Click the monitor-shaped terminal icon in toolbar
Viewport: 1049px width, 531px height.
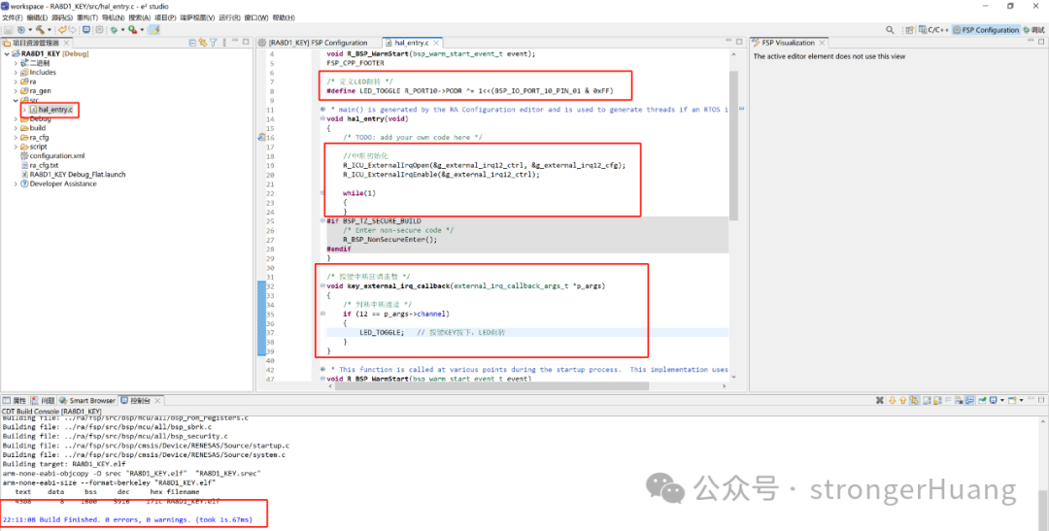tap(86, 30)
